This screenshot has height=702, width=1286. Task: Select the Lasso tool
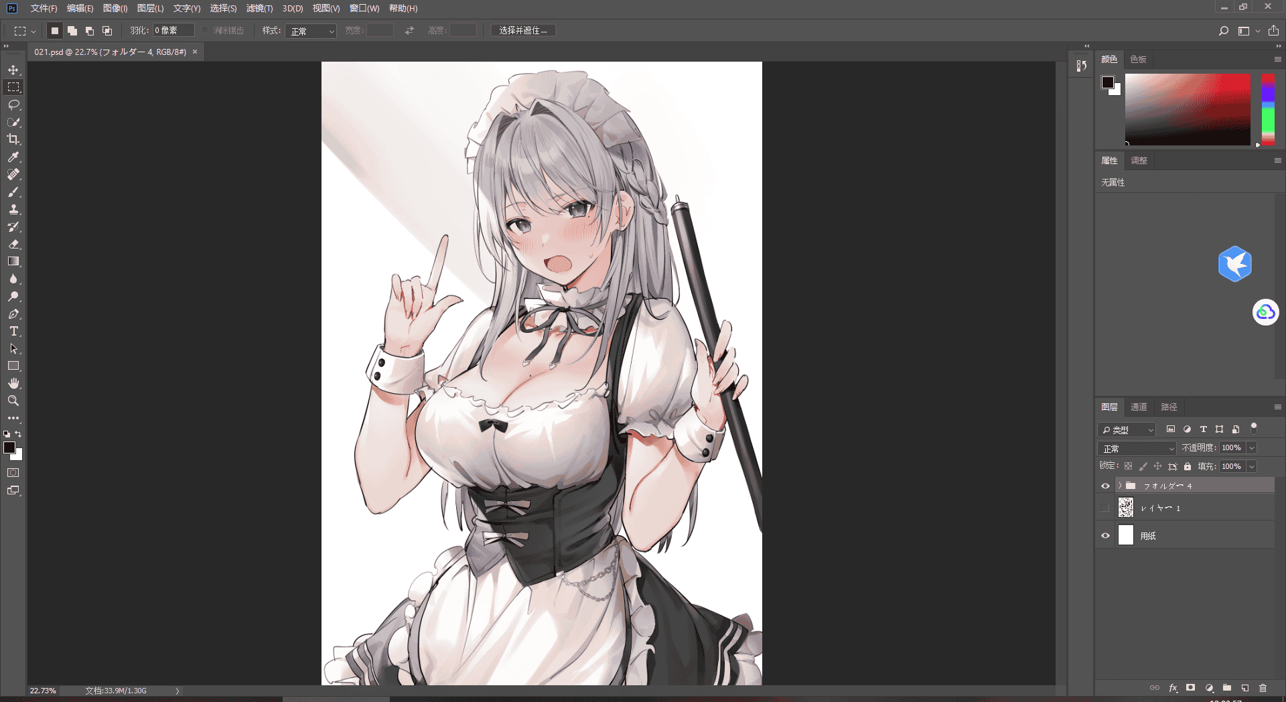(x=13, y=104)
